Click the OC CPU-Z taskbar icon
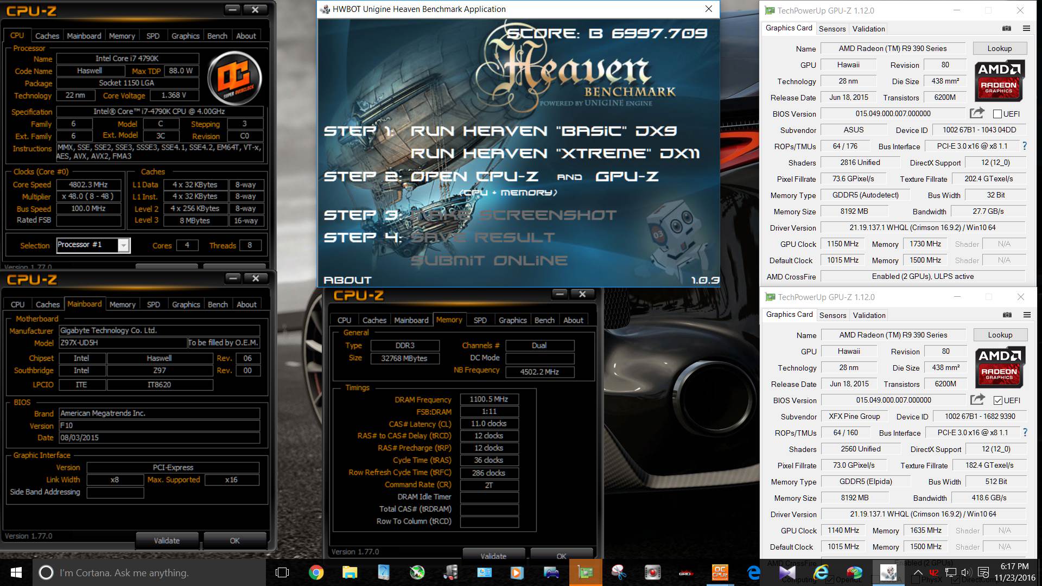Viewport: 1042px width, 586px height. [720, 572]
